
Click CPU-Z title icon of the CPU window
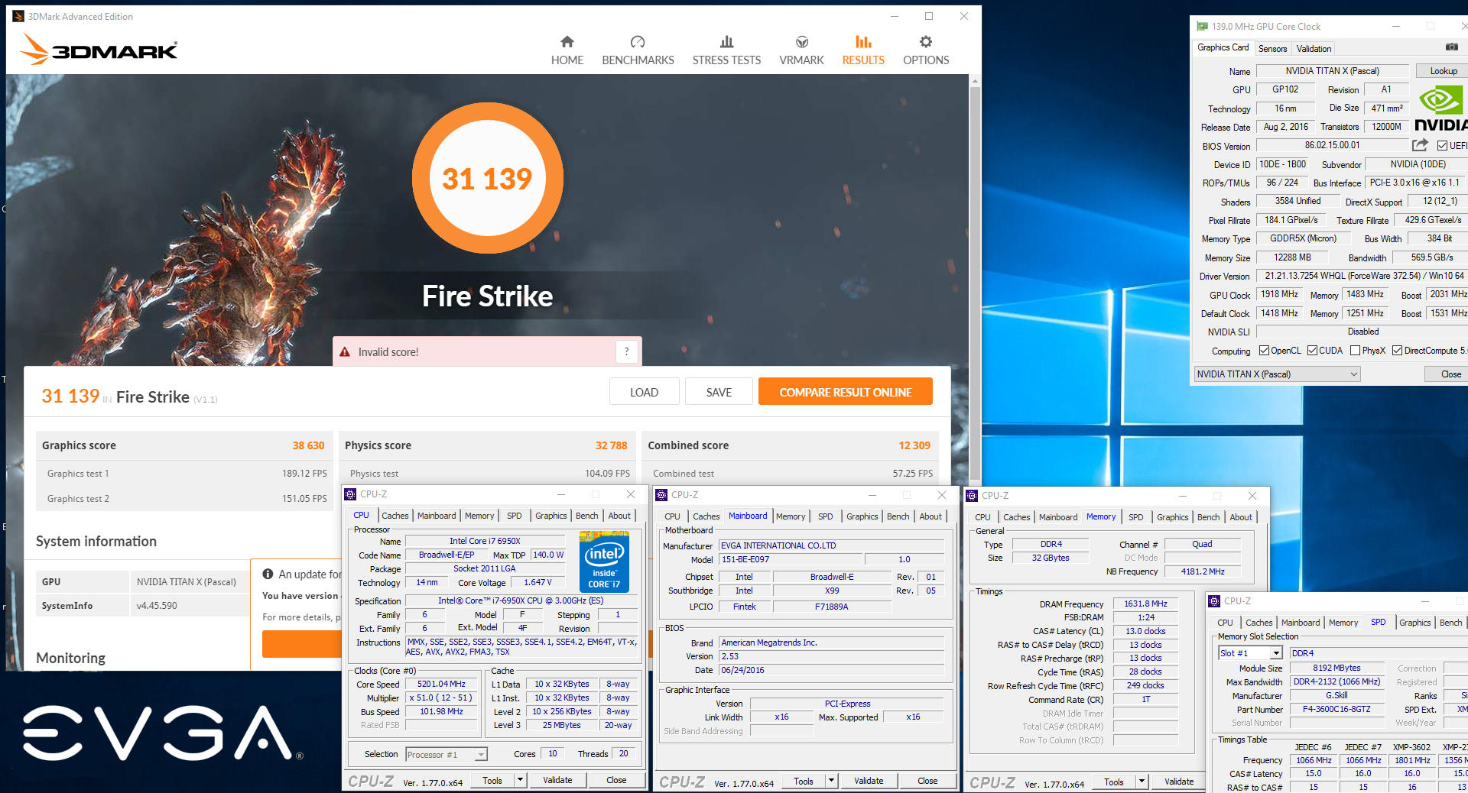[350, 494]
